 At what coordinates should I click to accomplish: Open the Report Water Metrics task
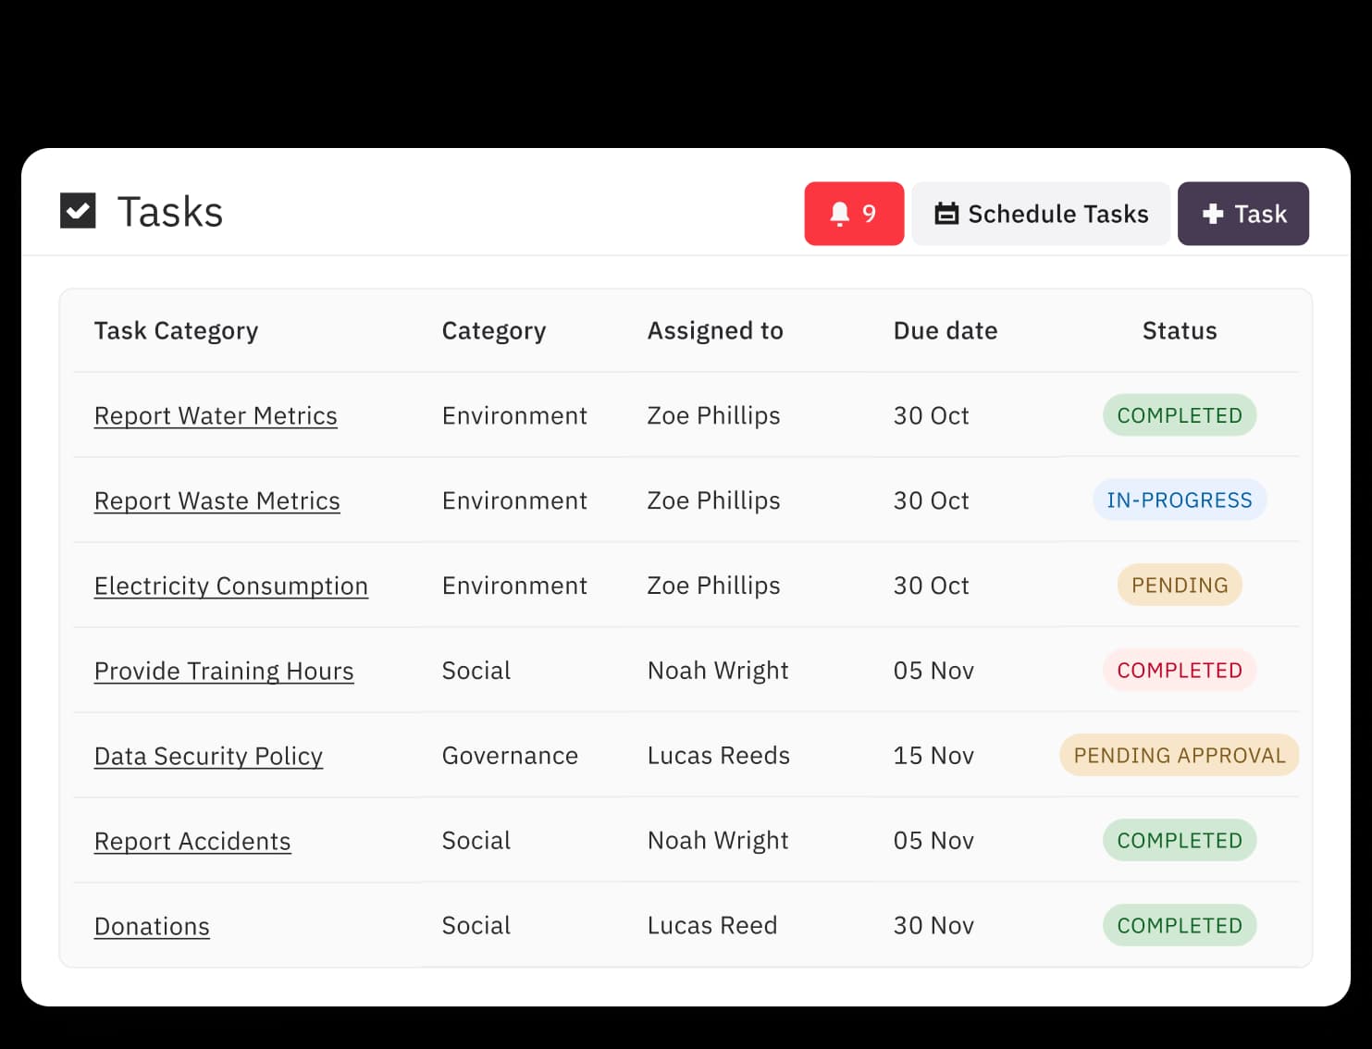point(216,416)
